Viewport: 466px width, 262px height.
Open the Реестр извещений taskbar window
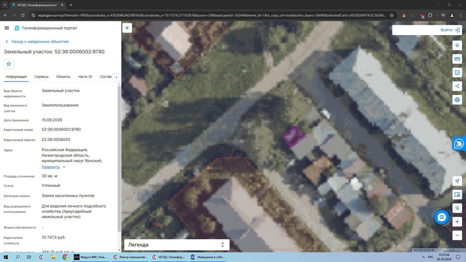coord(130,257)
